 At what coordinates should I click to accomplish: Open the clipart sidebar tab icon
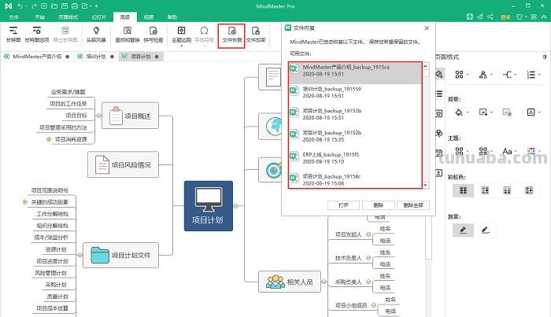point(439,133)
